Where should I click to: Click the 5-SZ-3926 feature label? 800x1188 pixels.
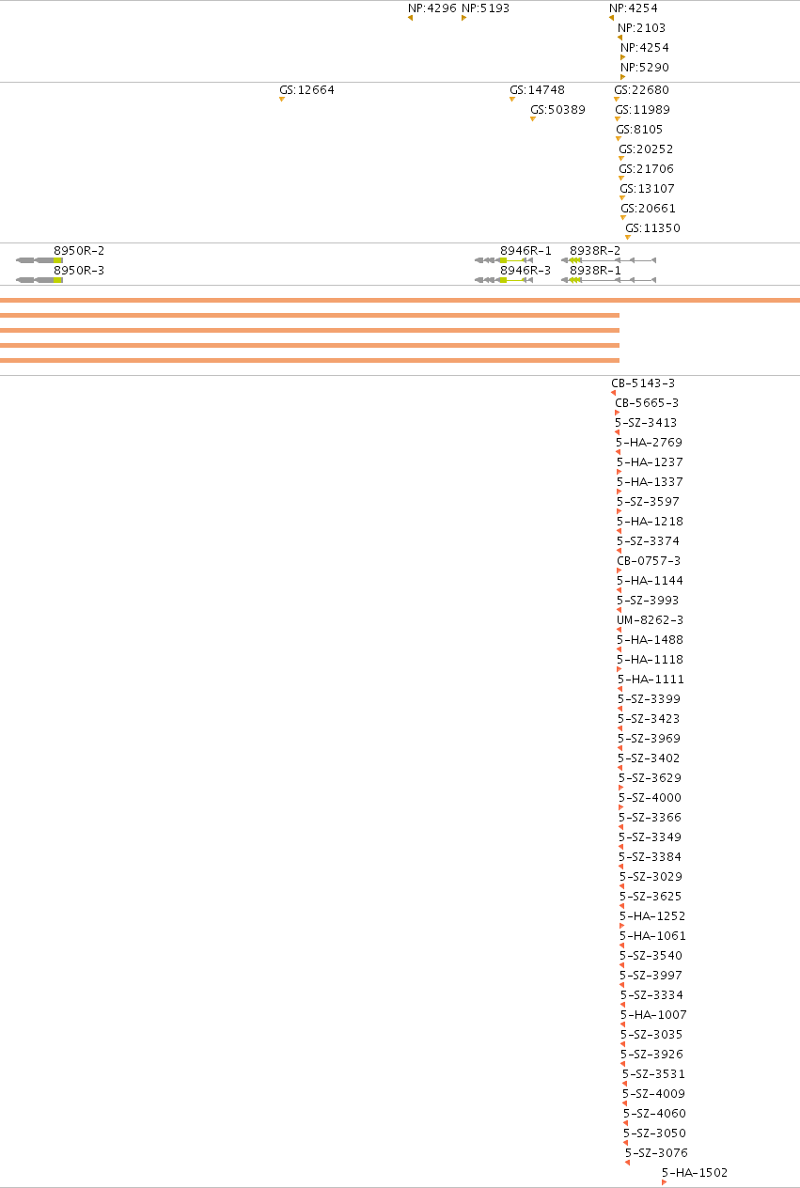(x=651, y=1055)
